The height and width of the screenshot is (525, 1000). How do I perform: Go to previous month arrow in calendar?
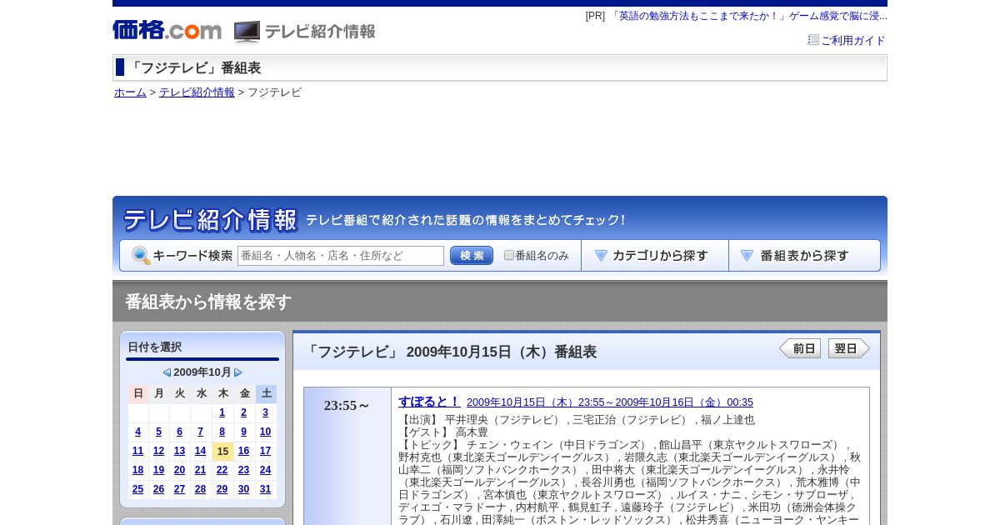(x=167, y=372)
